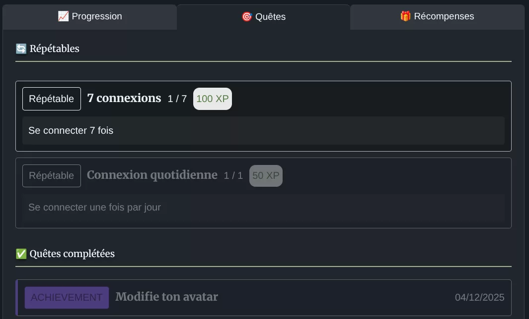
Task: Open the Modifie ton avatar completed quest
Action: [x=167, y=297]
